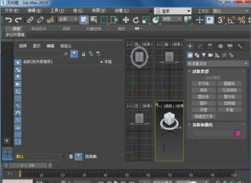Create a 长方体 box primitive

(x=204, y=83)
